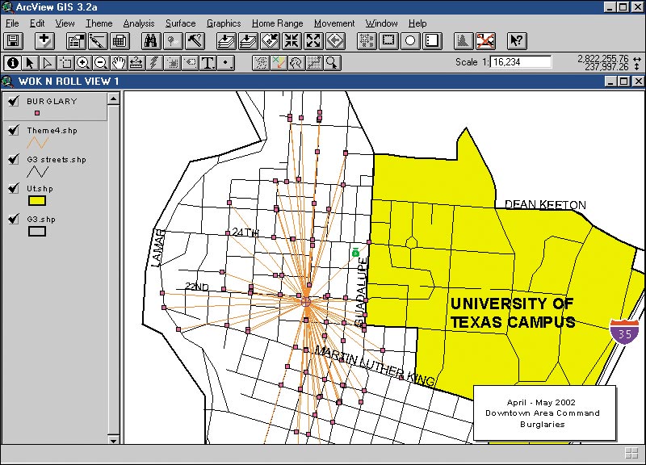646x465 pixels.
Task: Select the Hot Link lightning tool
Action: coord(154,63)
